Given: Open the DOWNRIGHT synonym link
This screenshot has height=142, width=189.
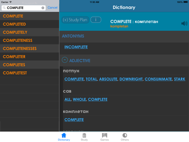Looking at the screenshot, I should pyautogui.click(x=131, y=79).
